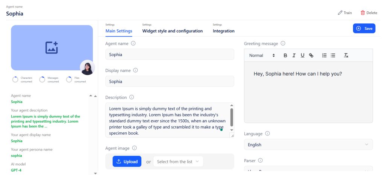Viewport: 385px width, 175px height.
Task: Click the Upload agent image button
Action: 127,161
